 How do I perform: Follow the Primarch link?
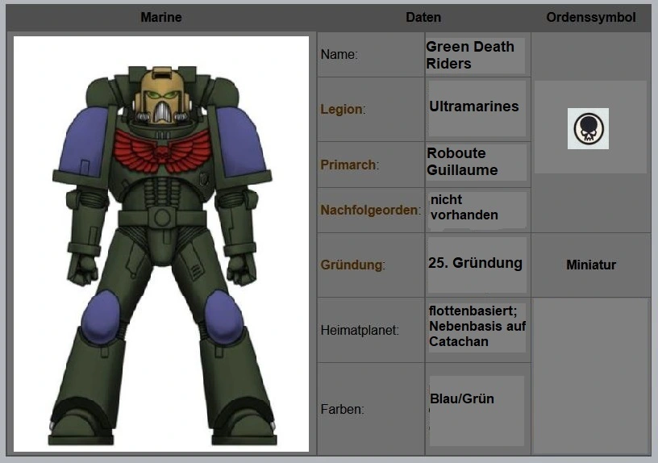coord(348,165)
